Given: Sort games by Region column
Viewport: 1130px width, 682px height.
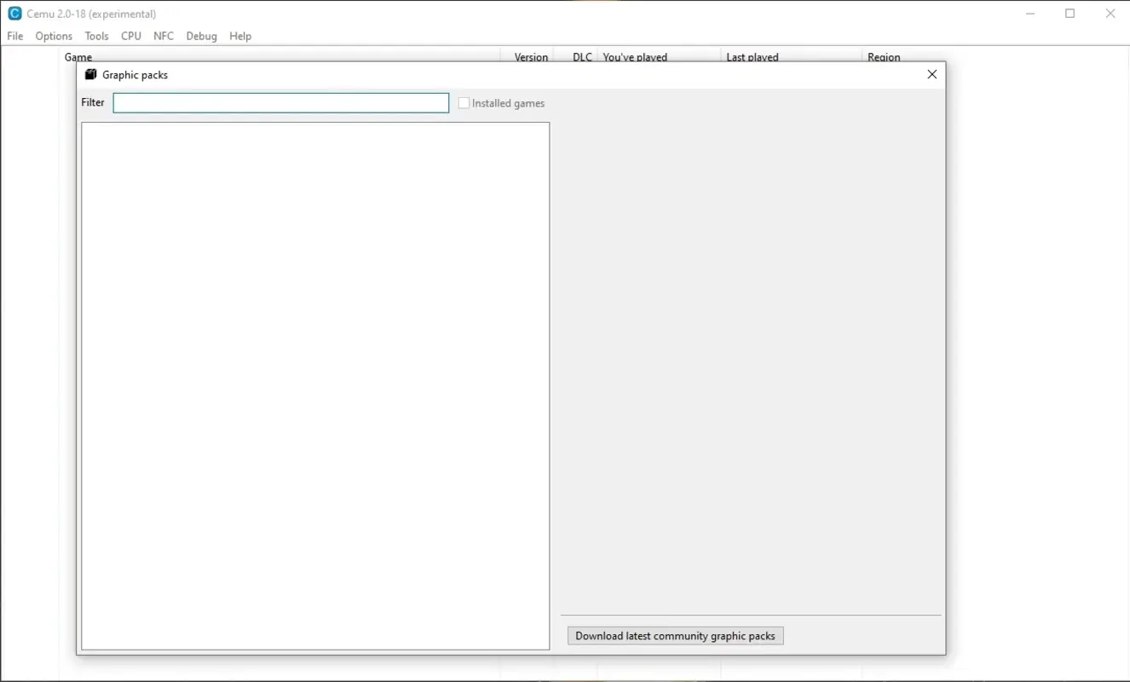Looking at the screenshot, I should pos(884,57).
